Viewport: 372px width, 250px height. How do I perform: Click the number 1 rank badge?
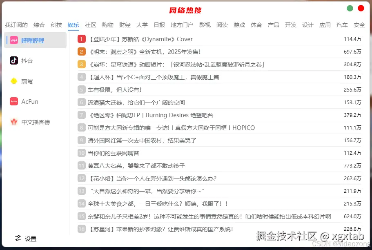click(x=81, y=40)
